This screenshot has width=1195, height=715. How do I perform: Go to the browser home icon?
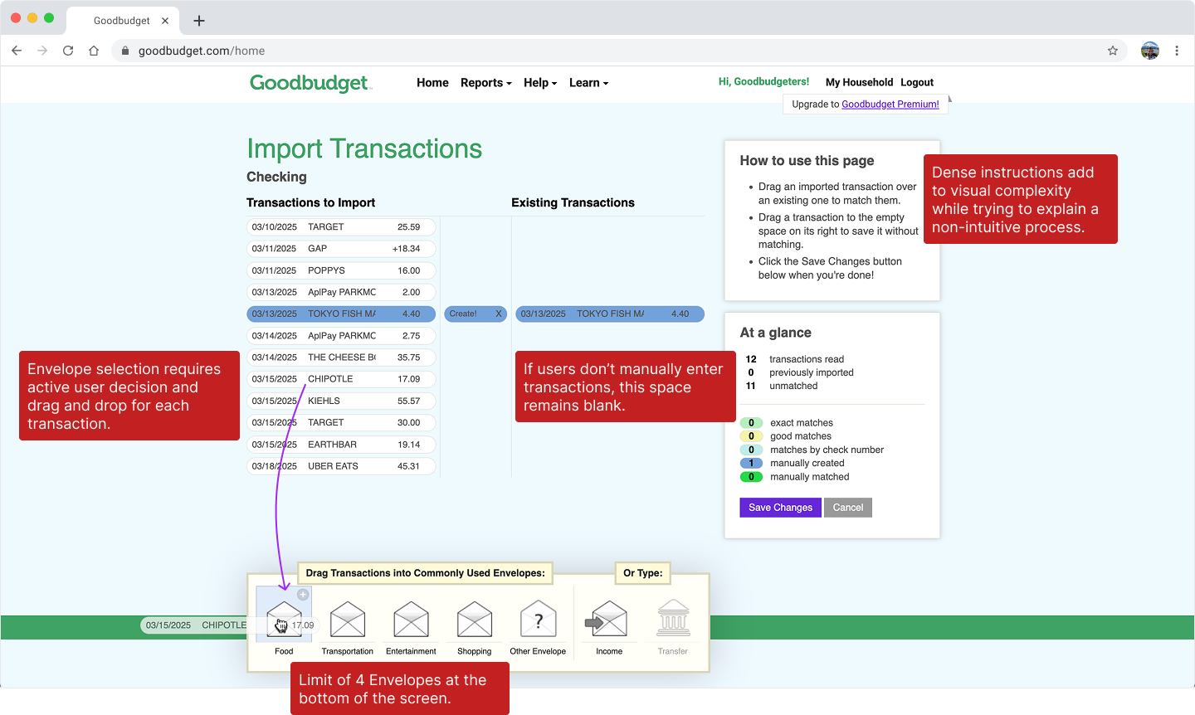[94, 51]
